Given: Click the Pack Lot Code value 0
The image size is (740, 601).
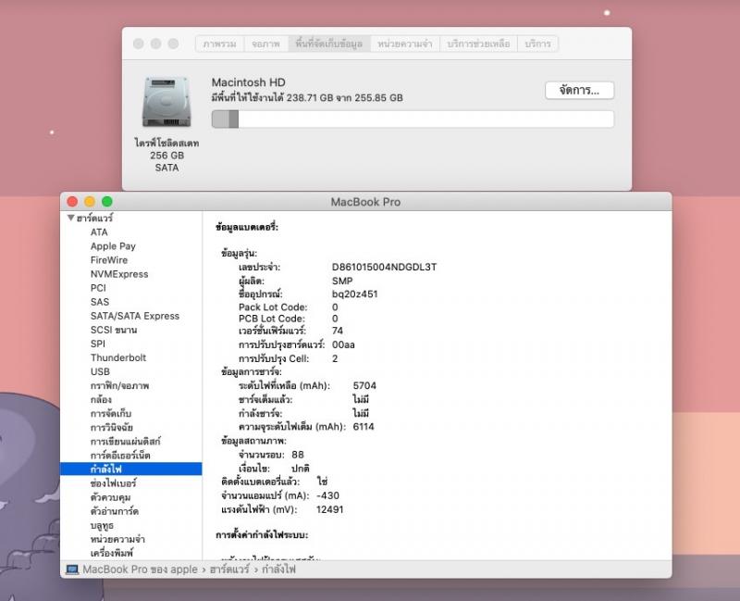Looking at the screenshot, I should (x=335, y=307).
